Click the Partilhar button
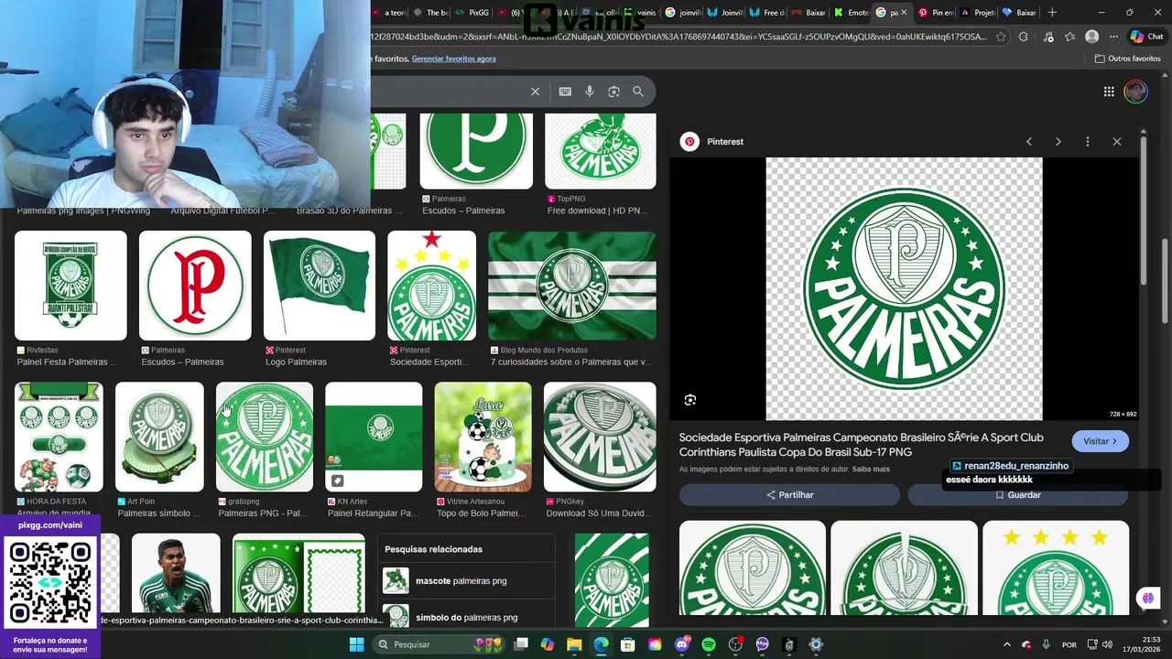This screenshot has height=659, width=1172. (x=789, y=495)
